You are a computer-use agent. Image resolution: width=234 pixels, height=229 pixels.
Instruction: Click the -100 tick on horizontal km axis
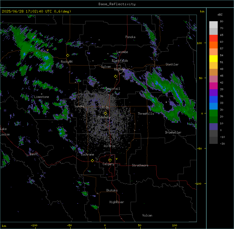pyautogui.click(x=34, y=225)
